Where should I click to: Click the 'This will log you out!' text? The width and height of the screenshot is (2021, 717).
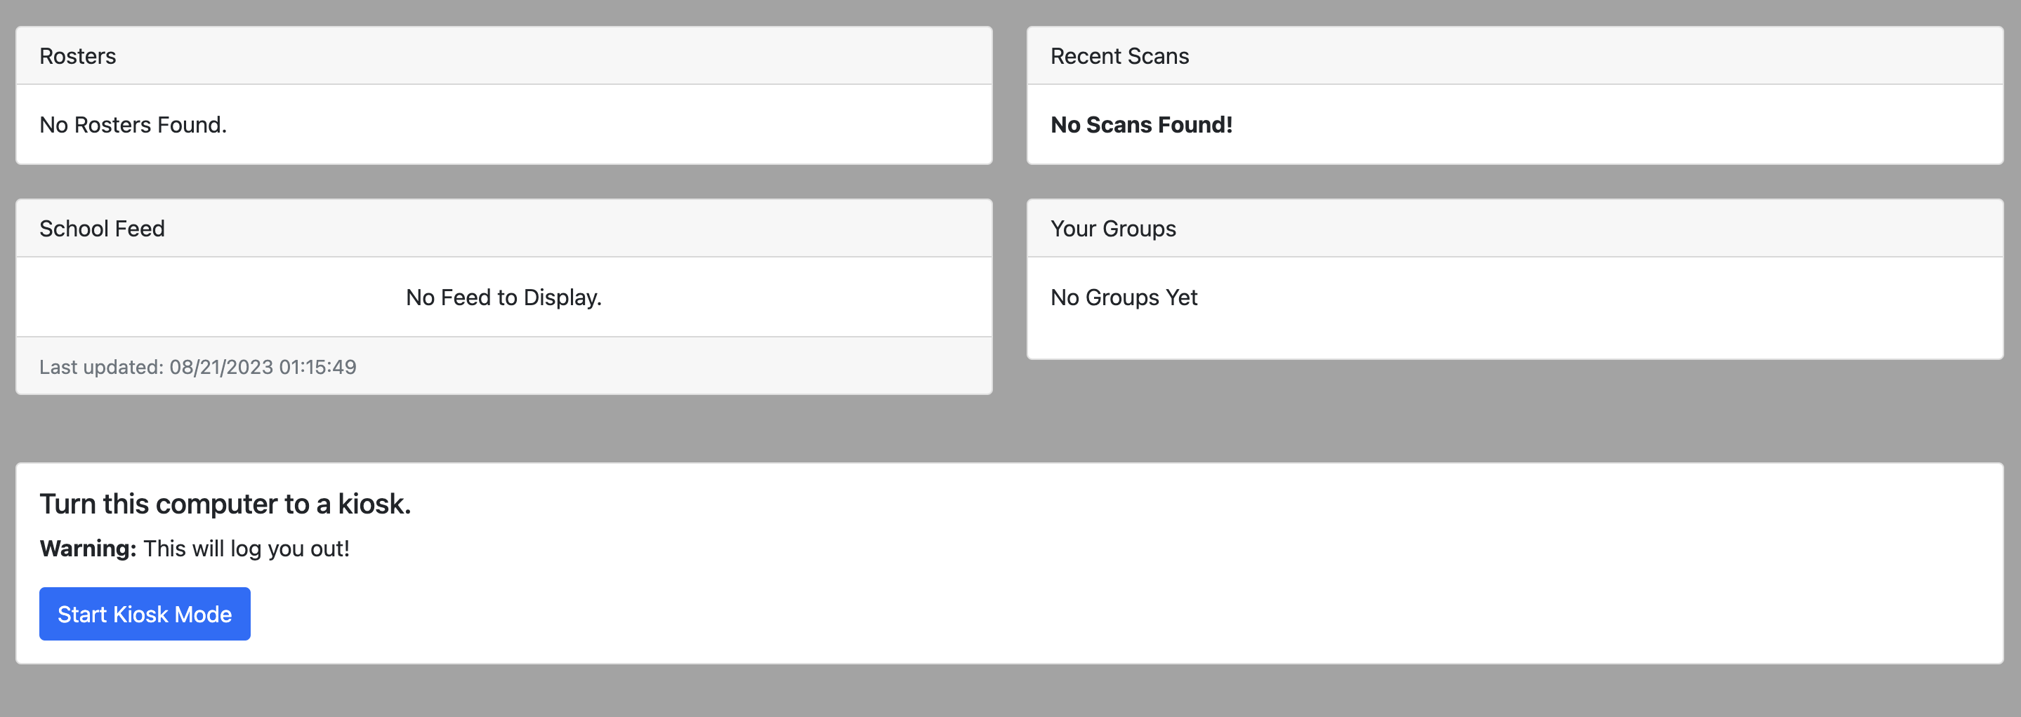coord(246,549)
